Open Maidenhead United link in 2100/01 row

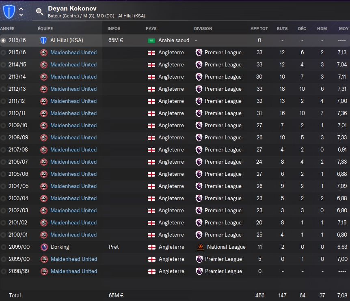click(73, 235)
